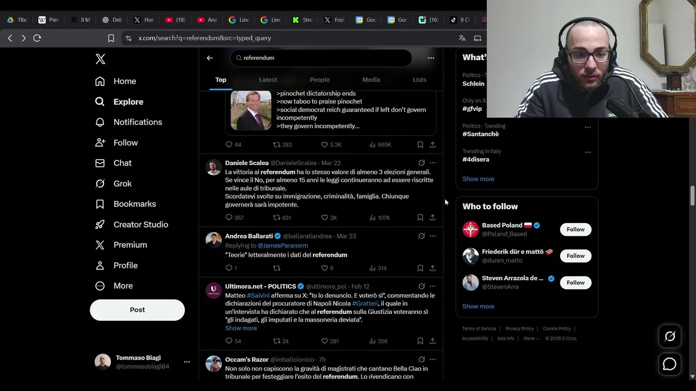Click Grok icon on Occam's Razor post
Screen dimensions: 696x391
[421, 360]
